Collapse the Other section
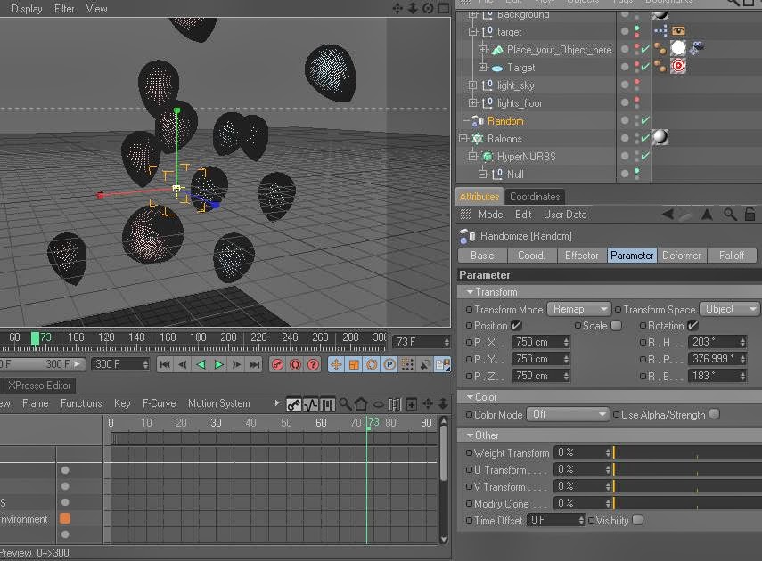This screenshot has height=561, width=762. tap(470, 435)
